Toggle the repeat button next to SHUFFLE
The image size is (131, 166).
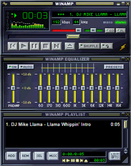point(107,46)
